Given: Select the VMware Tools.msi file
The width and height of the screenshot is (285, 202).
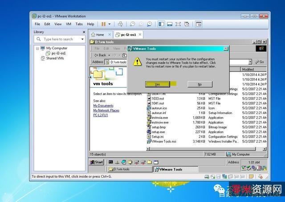Looking at the screenshot, I should 164,141.
